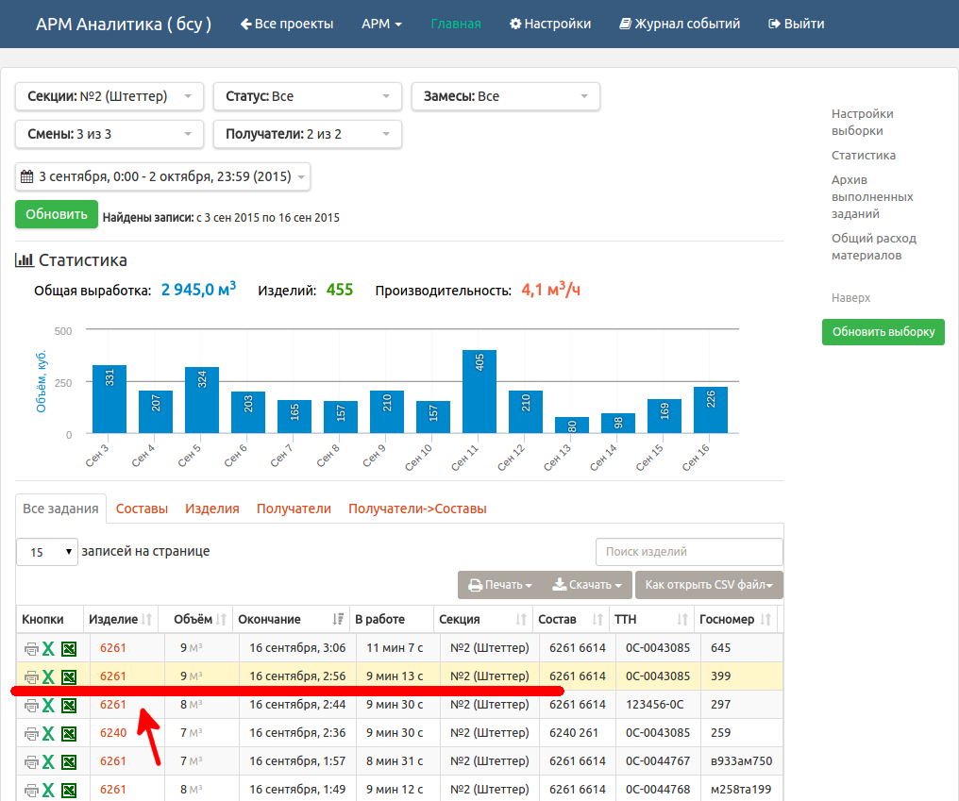Screen dimensions: 959x801
Task: Focus the Поиск изделий search field
Action: pos(689,552)
